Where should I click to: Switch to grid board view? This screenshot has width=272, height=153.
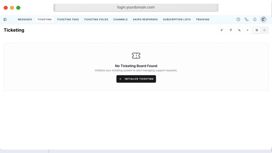pos(257,30)
